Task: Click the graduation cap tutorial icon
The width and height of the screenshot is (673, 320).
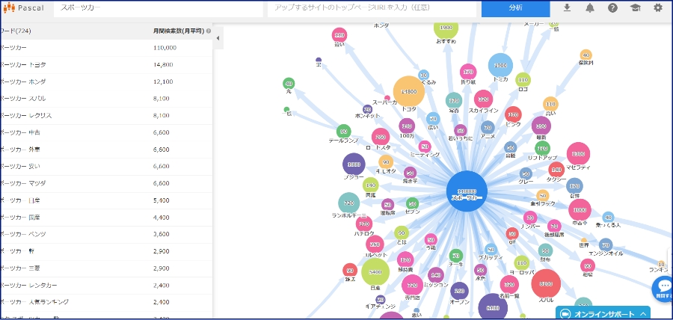Action: click(635, 8)
